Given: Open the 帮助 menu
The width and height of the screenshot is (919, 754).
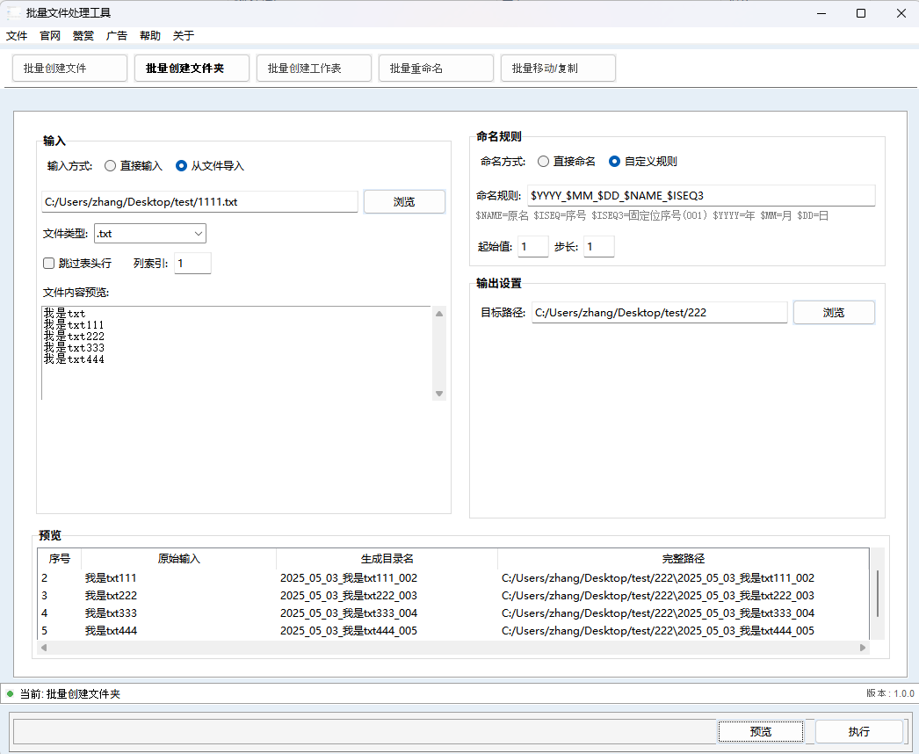Looking at the screenshot, I should coord(150,36).
